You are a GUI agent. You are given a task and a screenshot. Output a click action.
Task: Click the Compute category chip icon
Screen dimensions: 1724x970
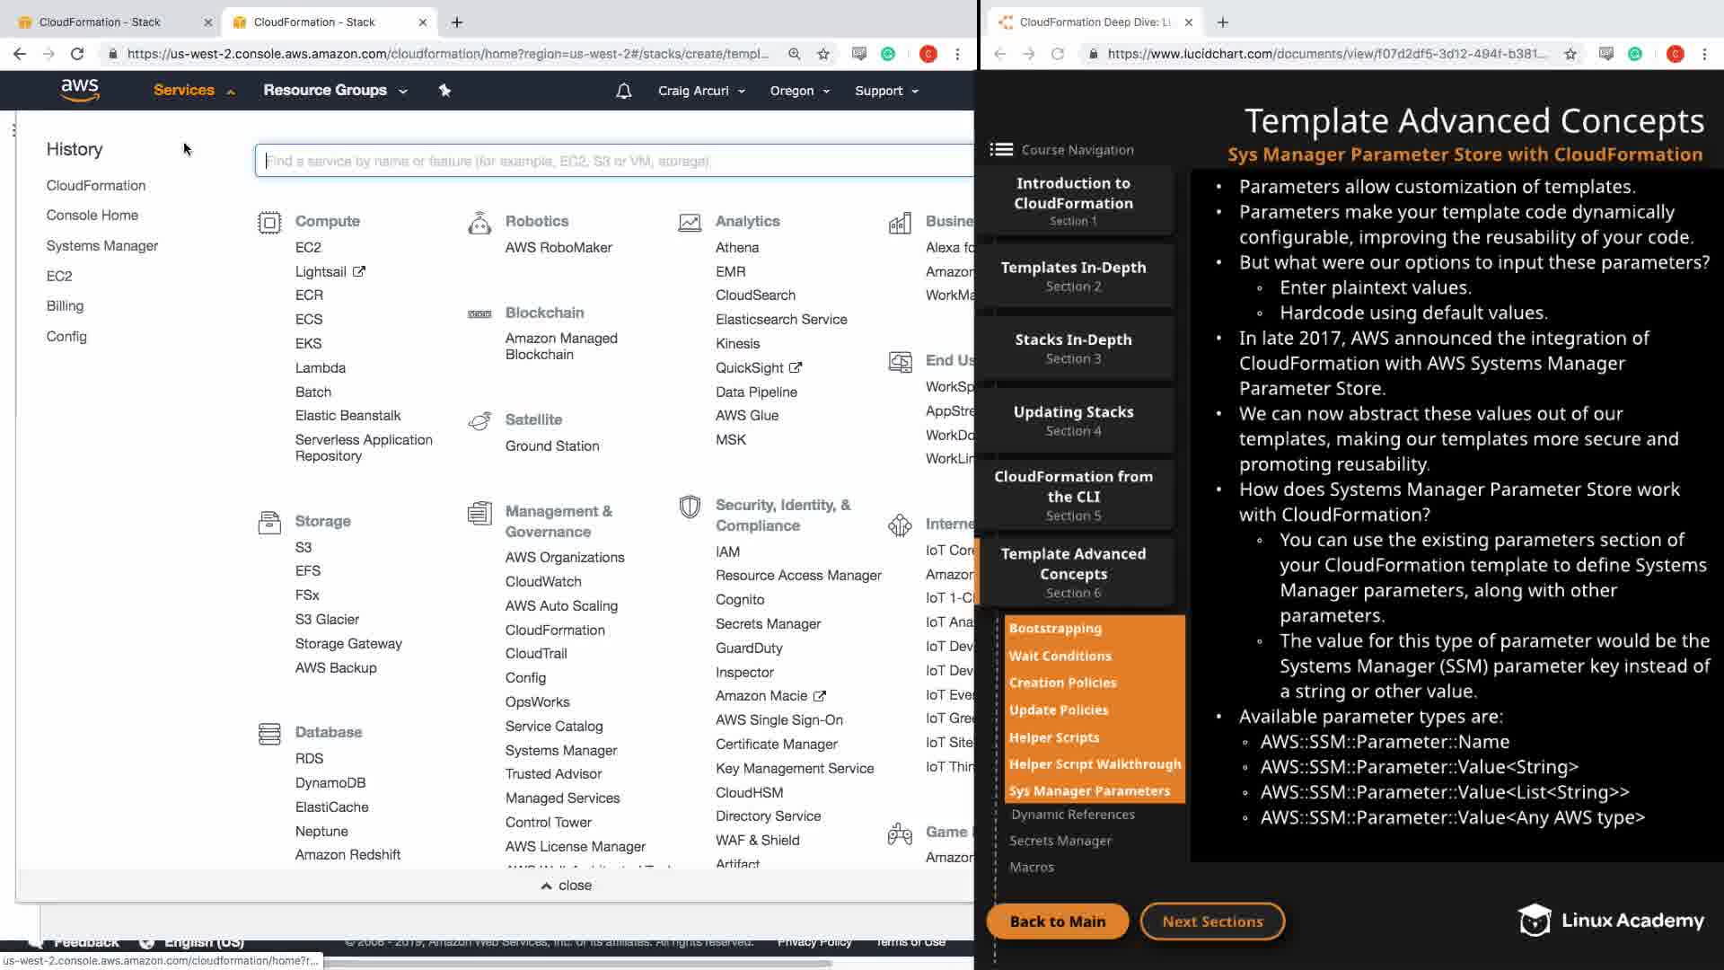click(269, 222)
